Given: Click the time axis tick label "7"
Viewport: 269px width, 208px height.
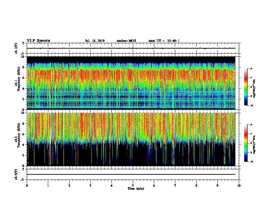Looking at the screenshot, I should 175,186.
